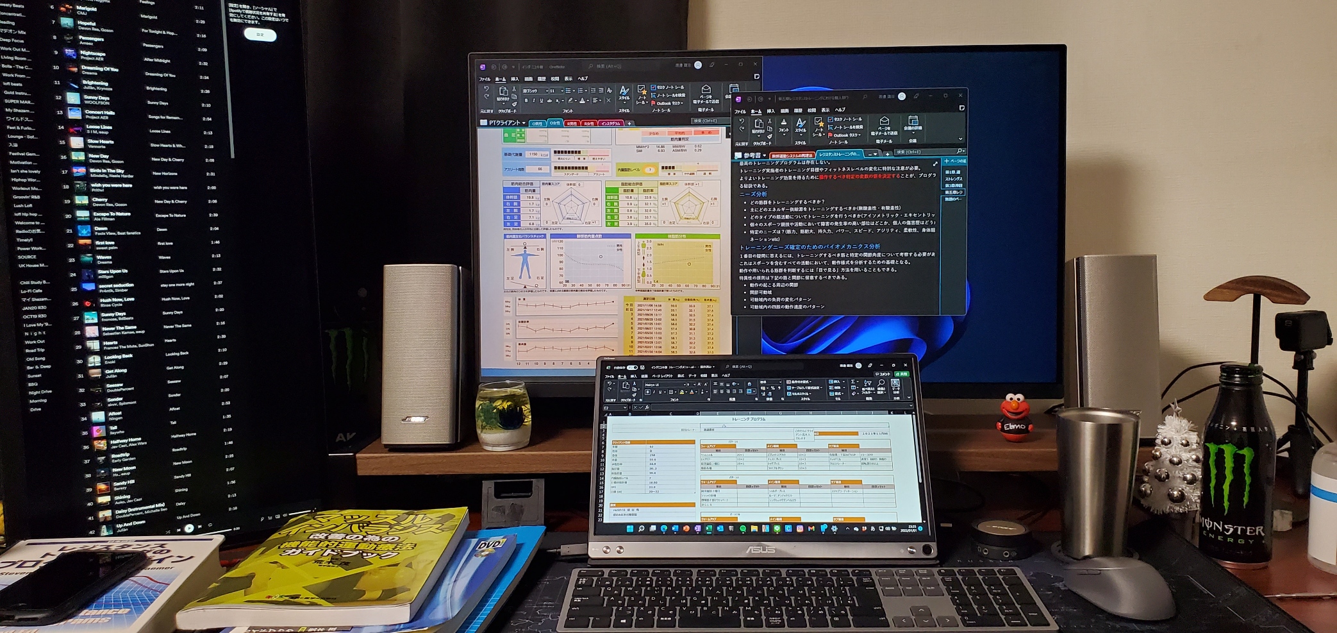Viewport: 1337px width, 633px height.
Task: Click Underline in the left OneNote window
Action: pyautogui.click(x=542, y=100)
